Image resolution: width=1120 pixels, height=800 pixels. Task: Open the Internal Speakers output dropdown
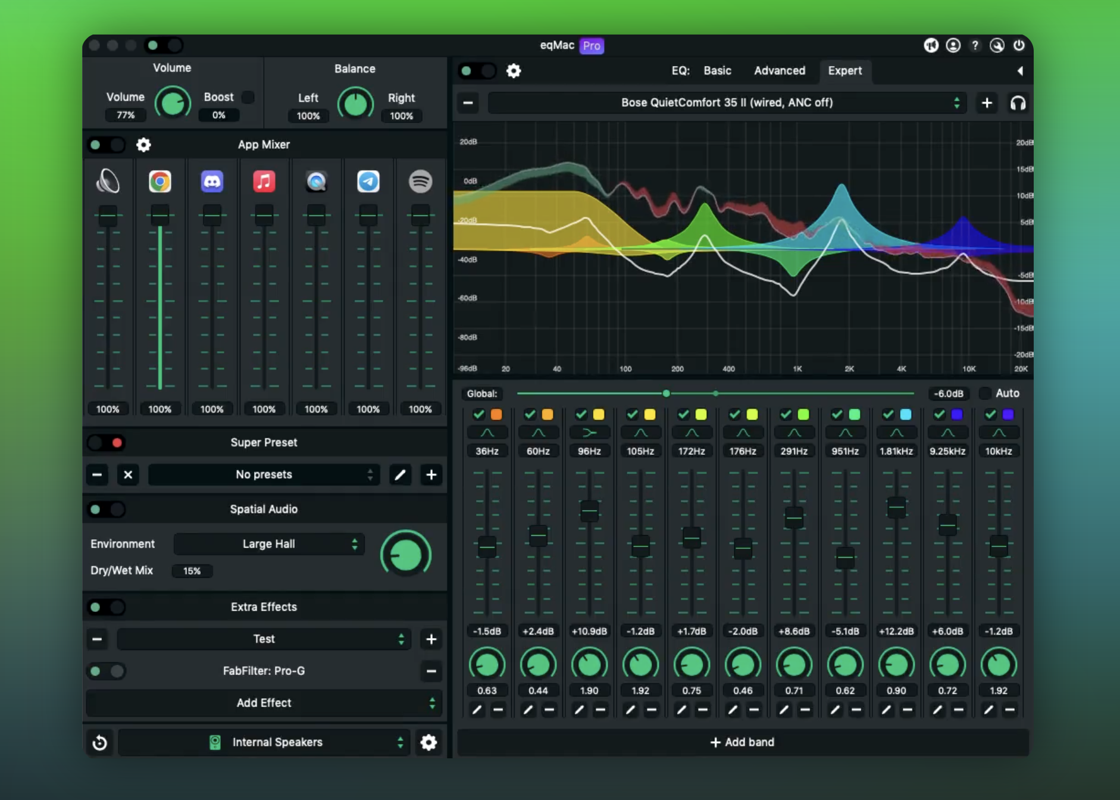(264, 742)
